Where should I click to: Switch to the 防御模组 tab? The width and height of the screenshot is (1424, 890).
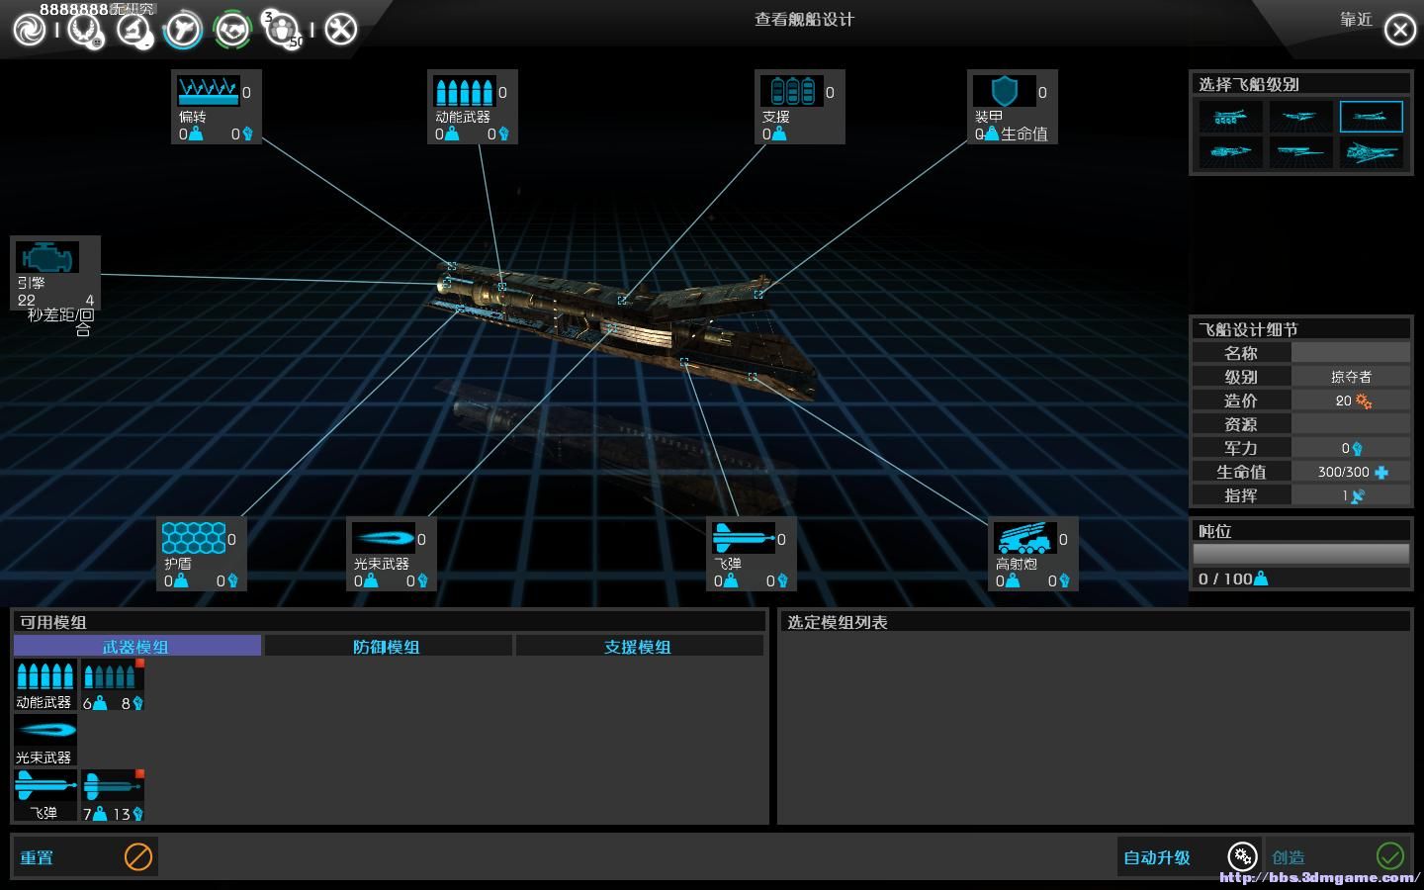[389, 646]
